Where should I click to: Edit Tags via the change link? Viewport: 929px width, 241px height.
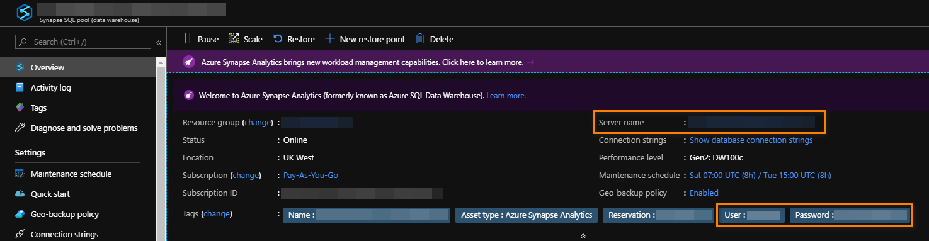point(217,214)
